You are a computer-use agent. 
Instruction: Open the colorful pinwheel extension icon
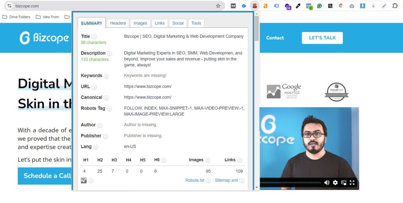(x=341, y=6)
